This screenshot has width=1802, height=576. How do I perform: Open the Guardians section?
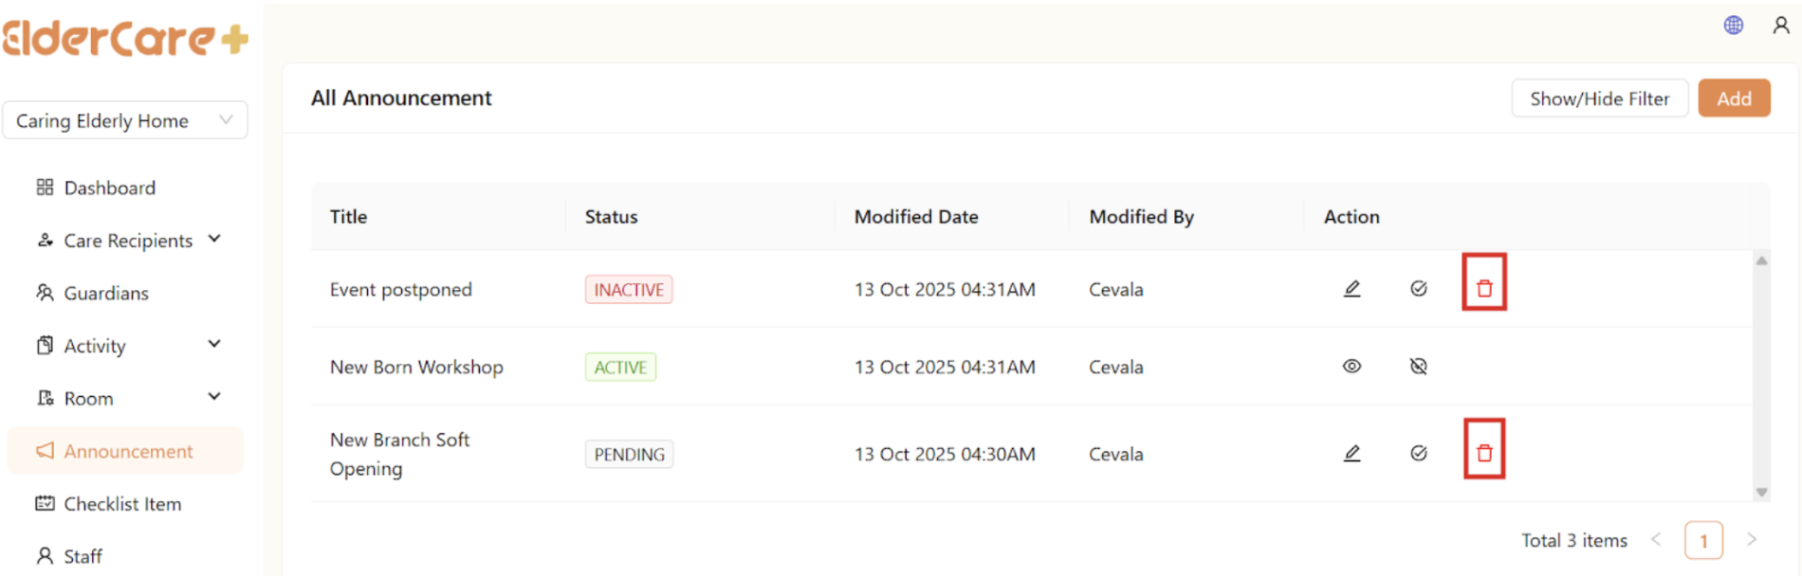(x=105, y=293)
